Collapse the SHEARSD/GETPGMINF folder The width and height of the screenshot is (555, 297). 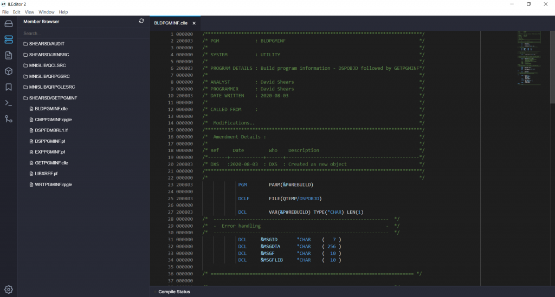click(53, 98)
